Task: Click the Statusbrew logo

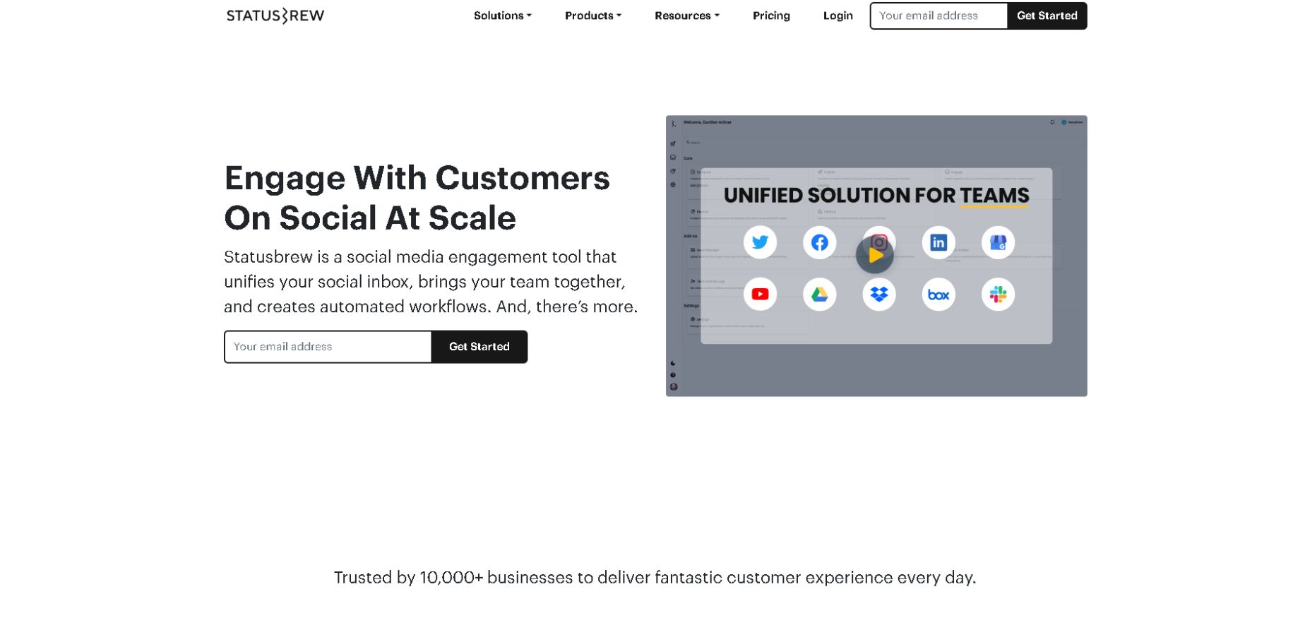Action: [x=275, y=16]
